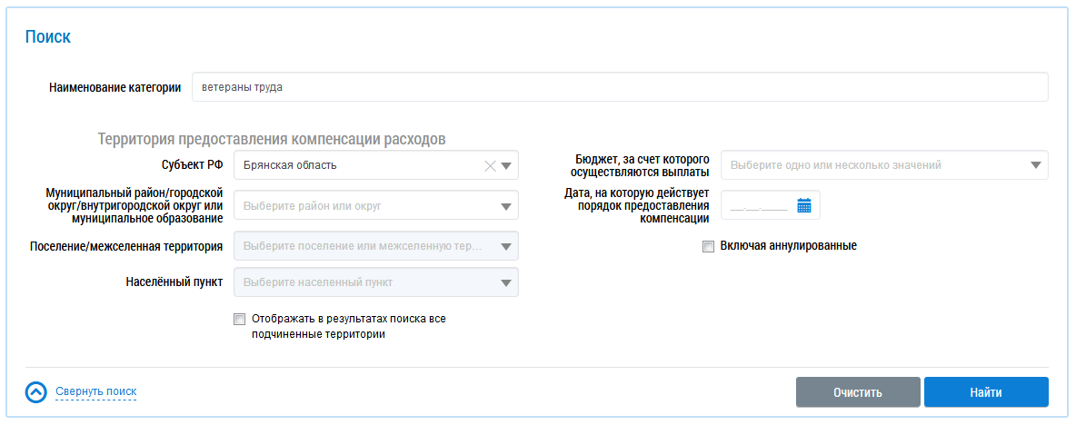Screen dimensions: 1076x425
Task: Open the Населённый пункт dropdown arrow
Action: pos(506,282)
